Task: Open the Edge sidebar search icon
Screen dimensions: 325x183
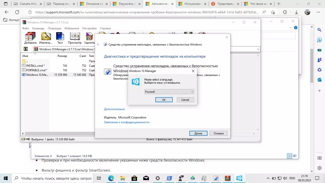Action: point(319,30)
